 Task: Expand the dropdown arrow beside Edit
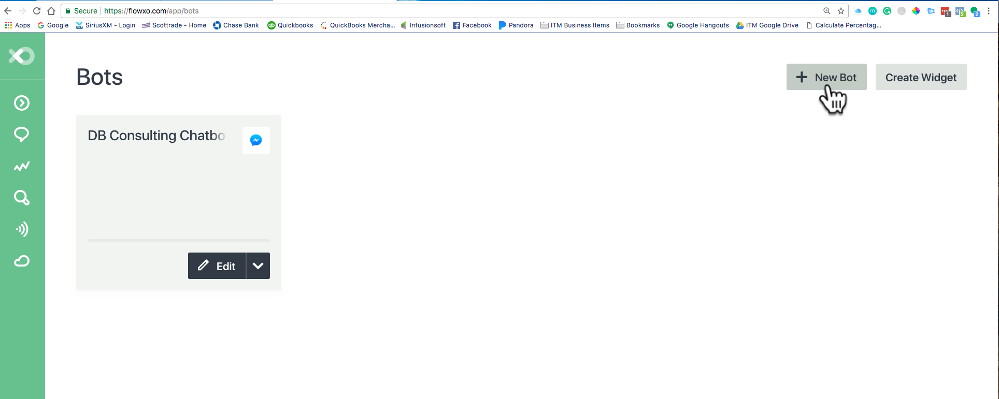coord(258,266)
